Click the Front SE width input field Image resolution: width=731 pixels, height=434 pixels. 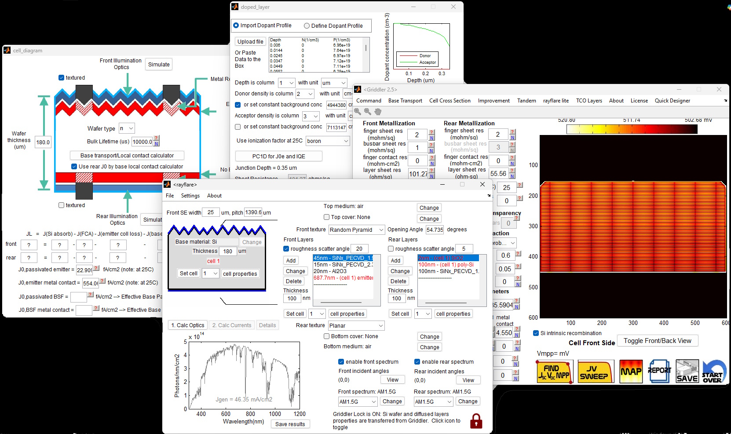pyautogui.click(x=211, y=212)
